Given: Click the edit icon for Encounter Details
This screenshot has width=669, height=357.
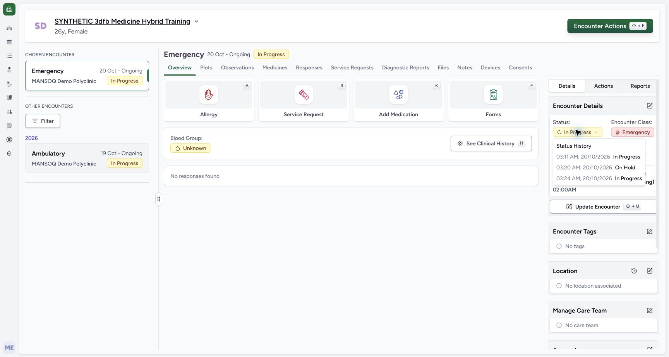Looking at the screenshot, I should click(x=650, y=106).
